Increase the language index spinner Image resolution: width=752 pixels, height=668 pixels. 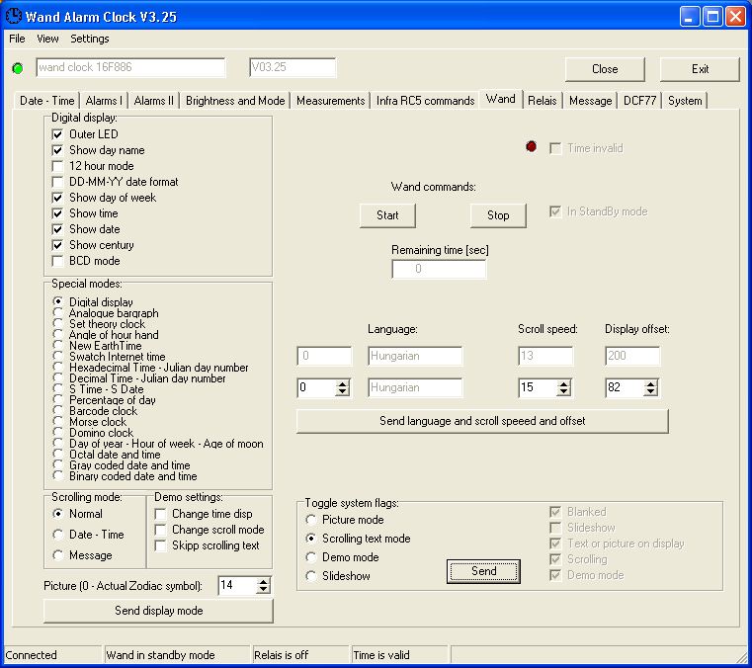click(x=342, y=383)
